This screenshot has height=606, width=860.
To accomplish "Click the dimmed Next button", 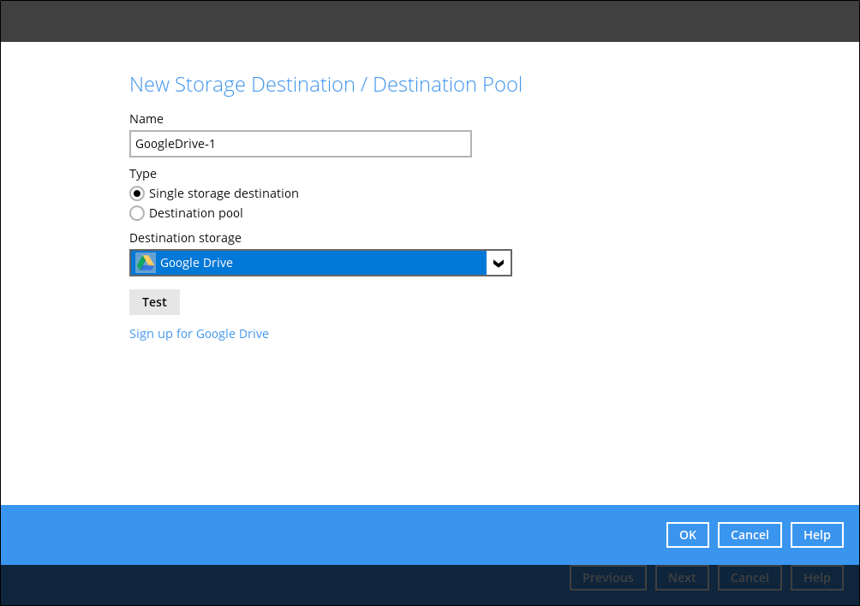I will [x=683, y=578].
